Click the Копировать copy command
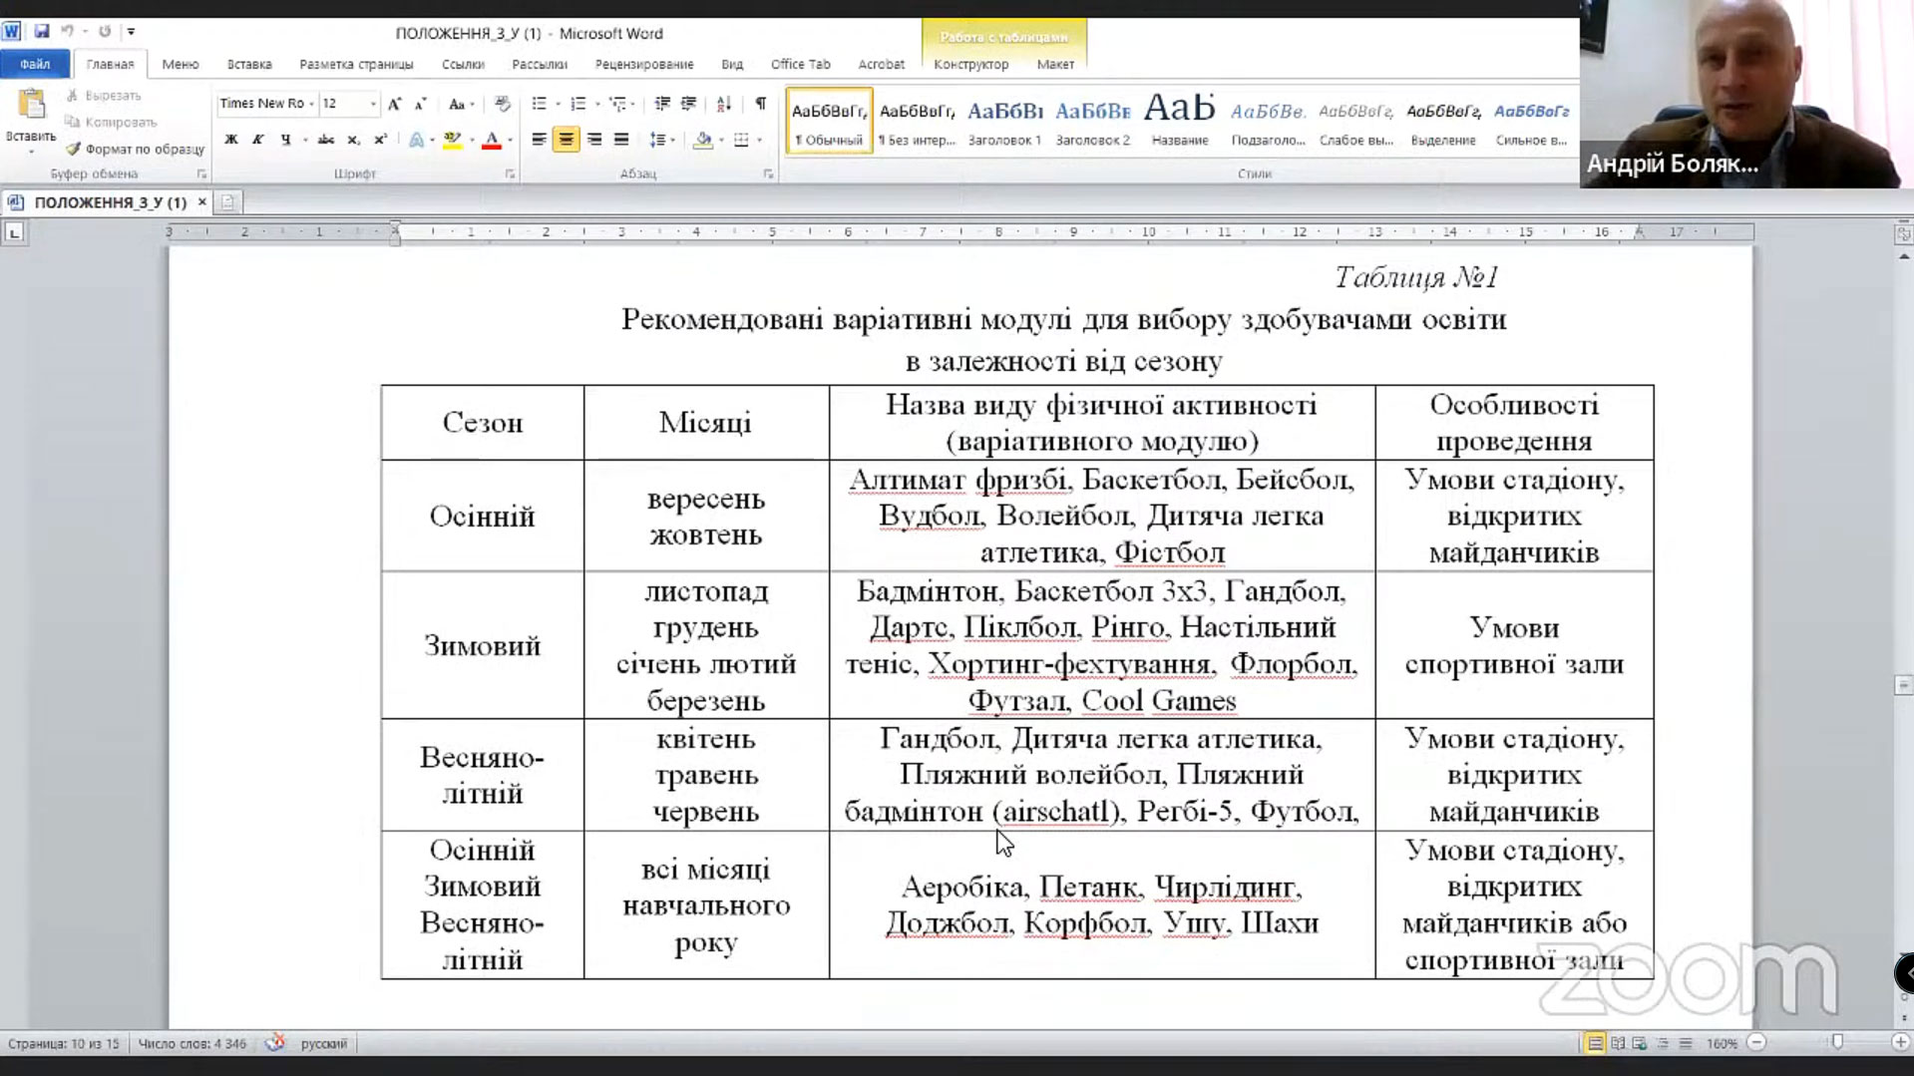The width and height of the screenshot is (1914, 1076). point(111,122)
